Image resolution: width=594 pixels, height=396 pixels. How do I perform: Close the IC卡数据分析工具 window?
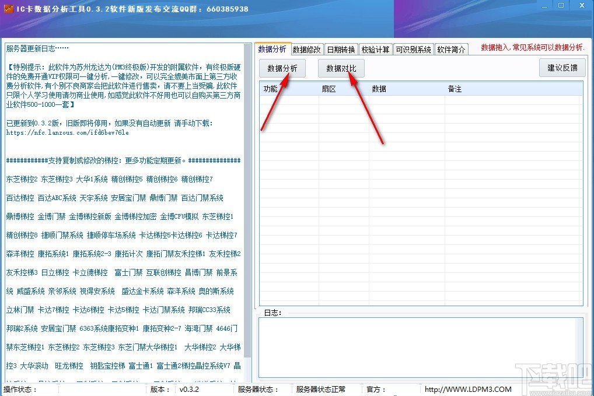click(x=582, y=5)
